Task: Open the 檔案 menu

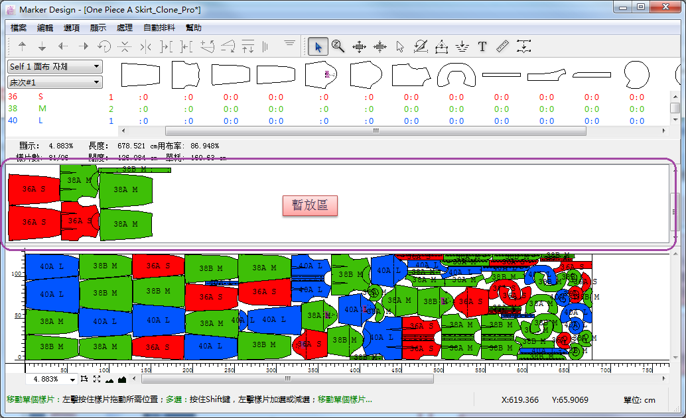Action: [x=19, y=28]
